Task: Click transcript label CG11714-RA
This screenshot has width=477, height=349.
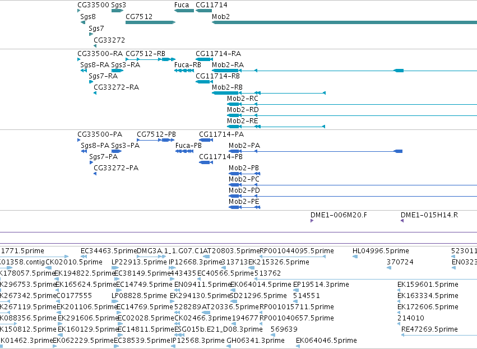Action: (x=219, y=54)
